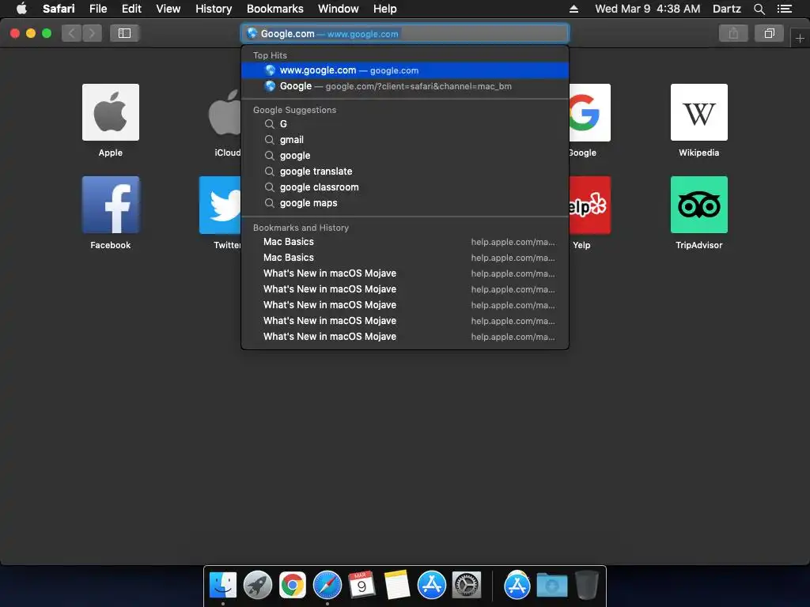Viewport: 810px width, 607px height.
Task: Launch Launchpad rocket icon in Dock
Action: [x=258, y=586]
